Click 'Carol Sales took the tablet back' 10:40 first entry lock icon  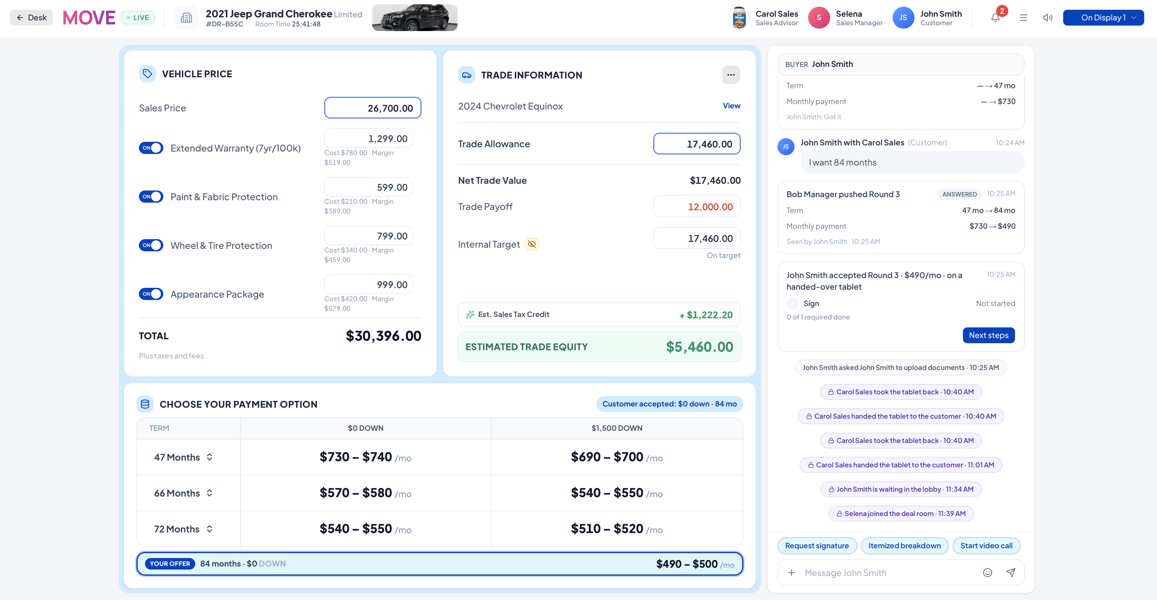pos(830,392)
